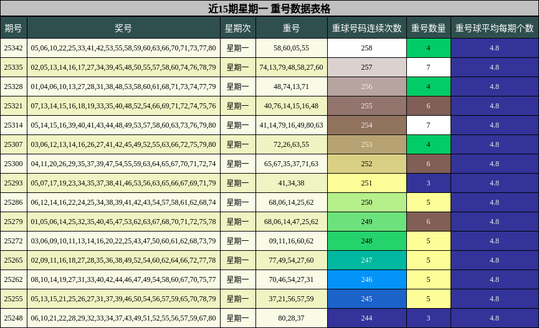The image size is (539, 328).
Task: Select issue number 25328
Action: [x=14, y=87]
